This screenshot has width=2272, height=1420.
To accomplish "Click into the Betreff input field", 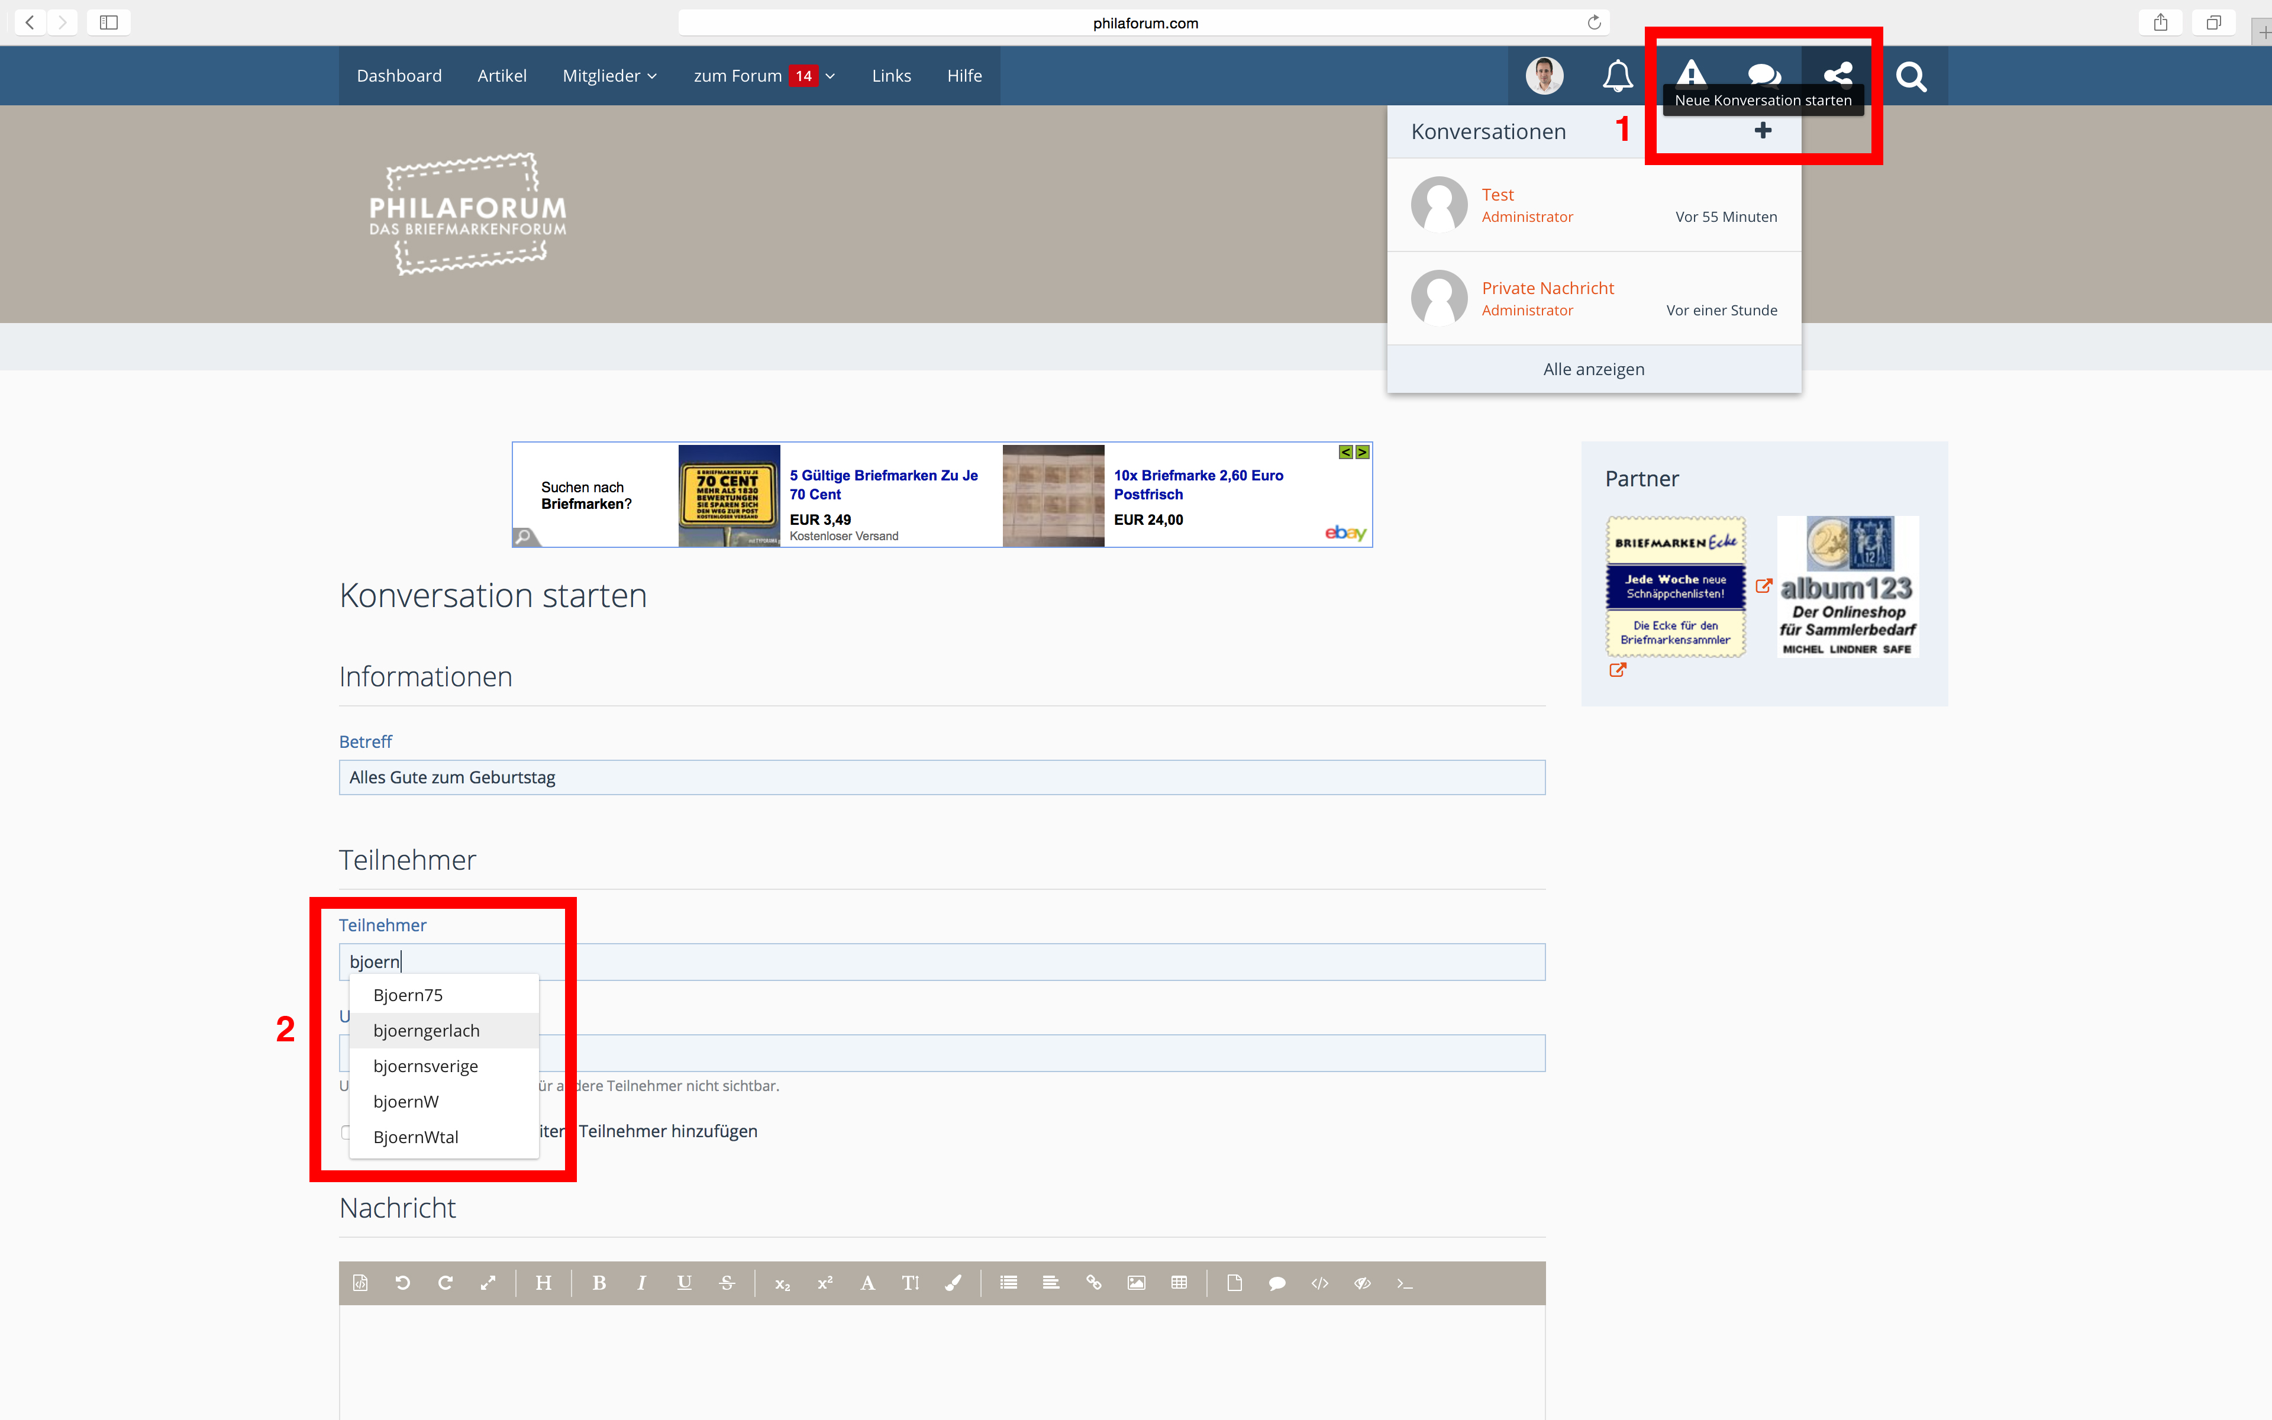I will coord(941,777).
